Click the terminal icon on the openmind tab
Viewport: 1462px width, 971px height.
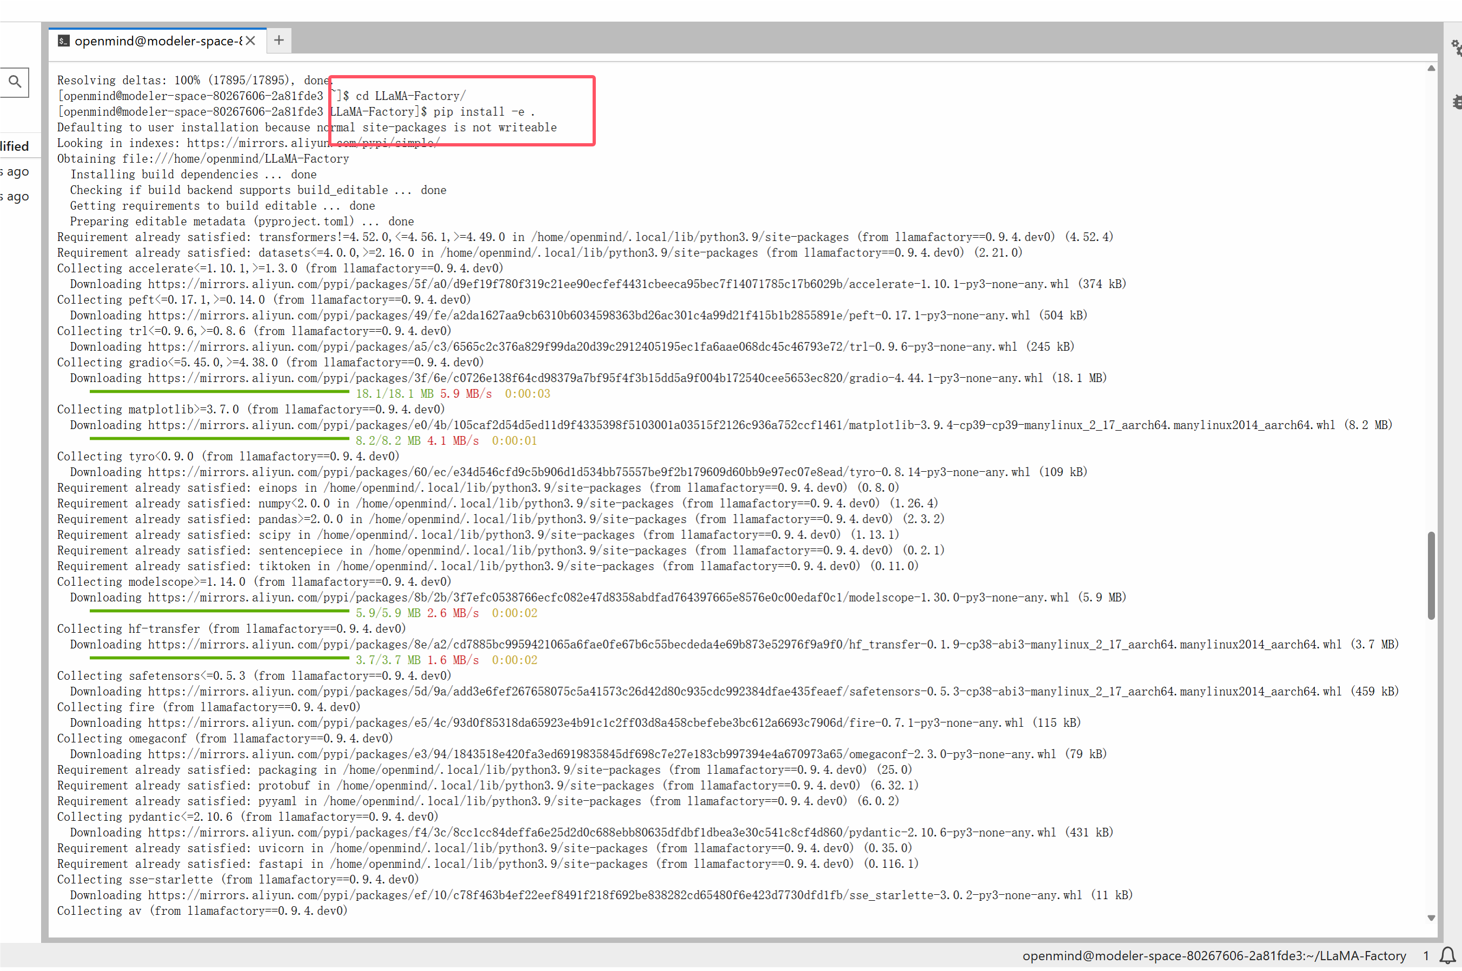(63, 41)
